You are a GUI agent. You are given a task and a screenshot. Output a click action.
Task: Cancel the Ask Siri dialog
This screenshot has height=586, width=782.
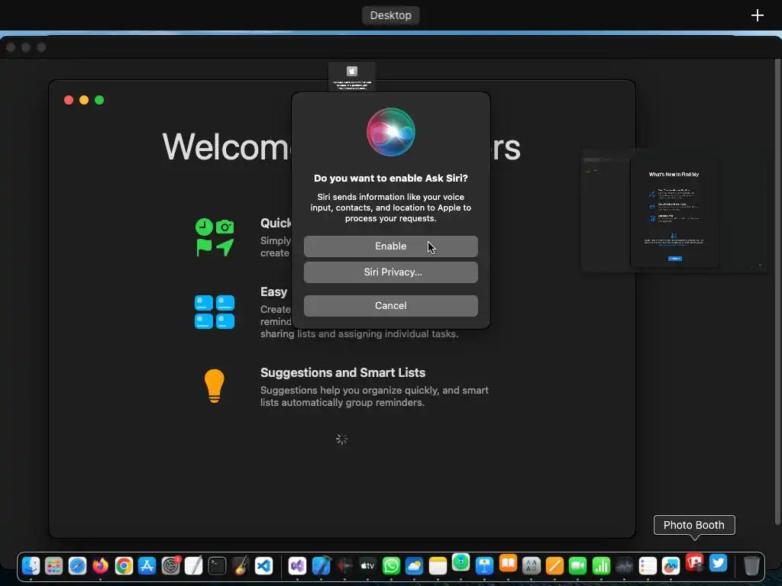[x=390, y=305]
